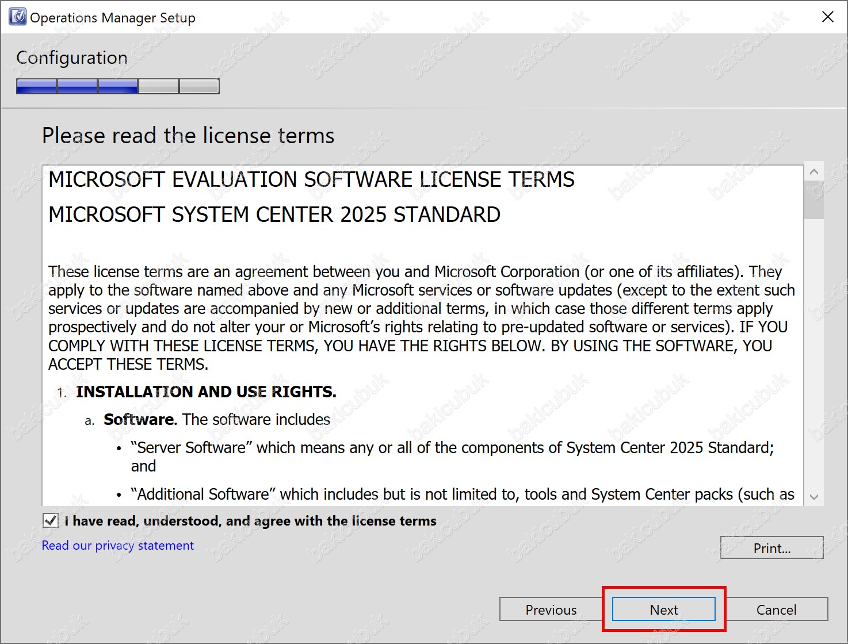Go back with the Previous button
The image size is (848, 644).
(x=551, y=609)
